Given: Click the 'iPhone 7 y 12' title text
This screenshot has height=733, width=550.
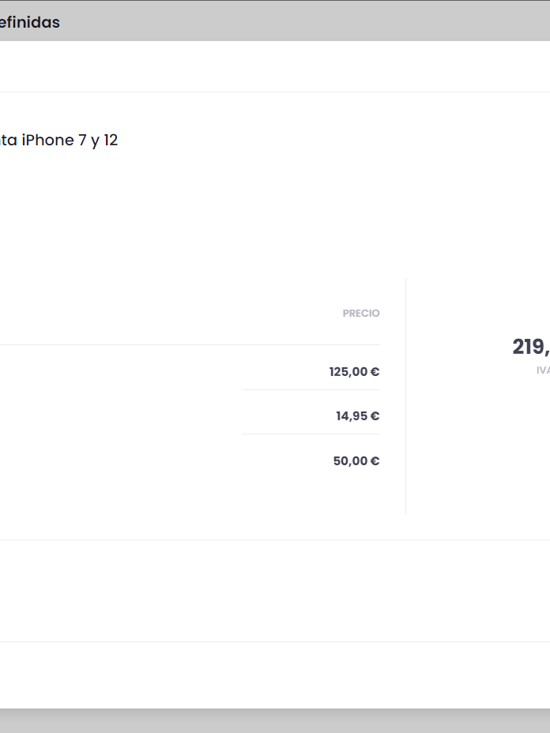Looking at the screenshot, I should point(59,141).
